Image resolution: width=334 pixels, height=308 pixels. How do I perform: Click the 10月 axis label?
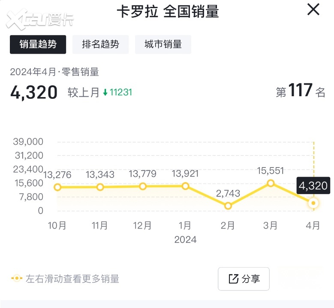pos(57,226)
